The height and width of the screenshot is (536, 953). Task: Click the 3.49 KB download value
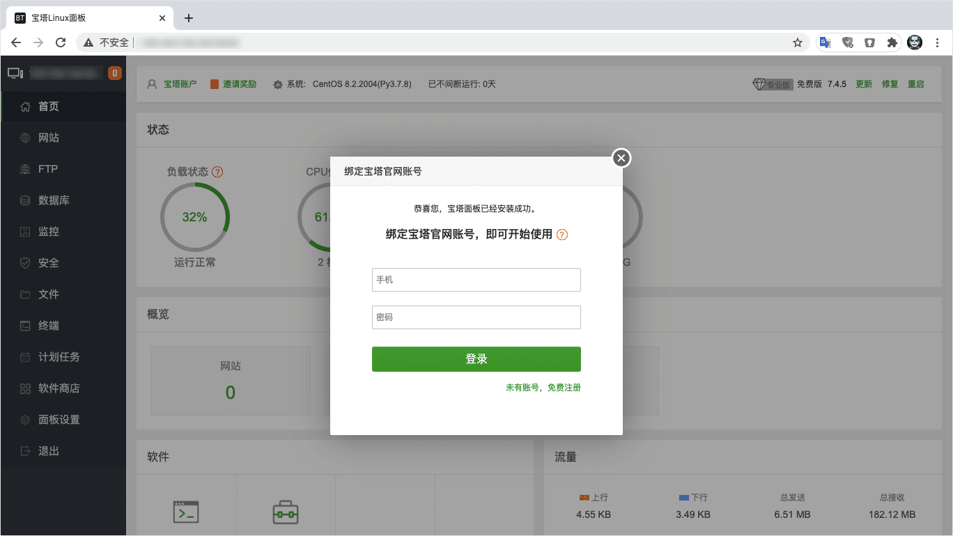(693, 515)
